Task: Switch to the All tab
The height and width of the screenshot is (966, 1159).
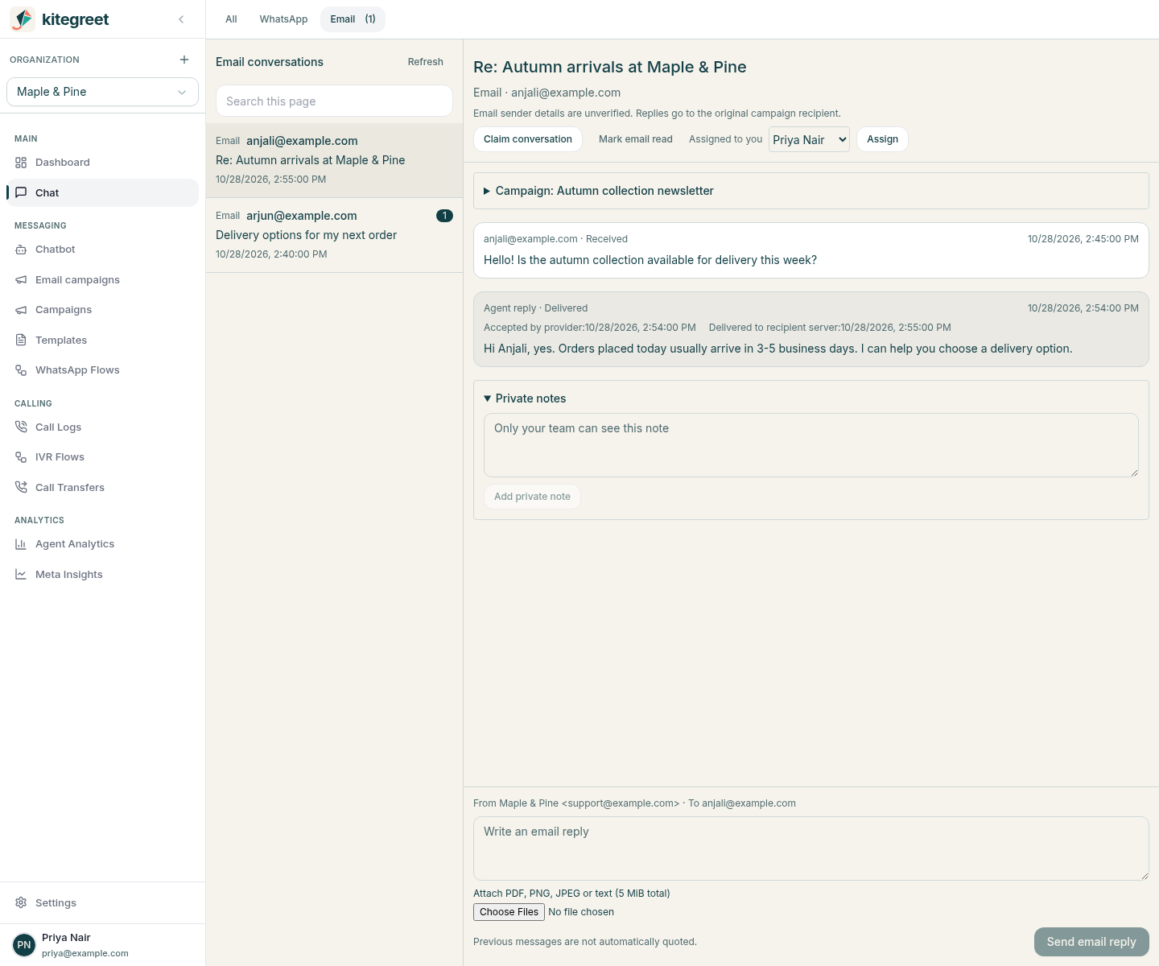Action: tap(231, 19)
